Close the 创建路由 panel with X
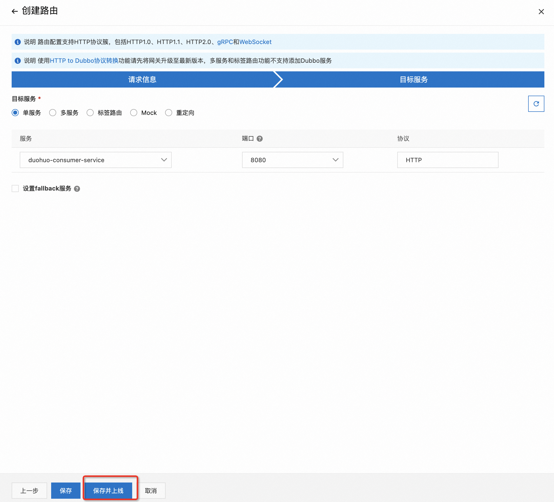 [541, 12]
